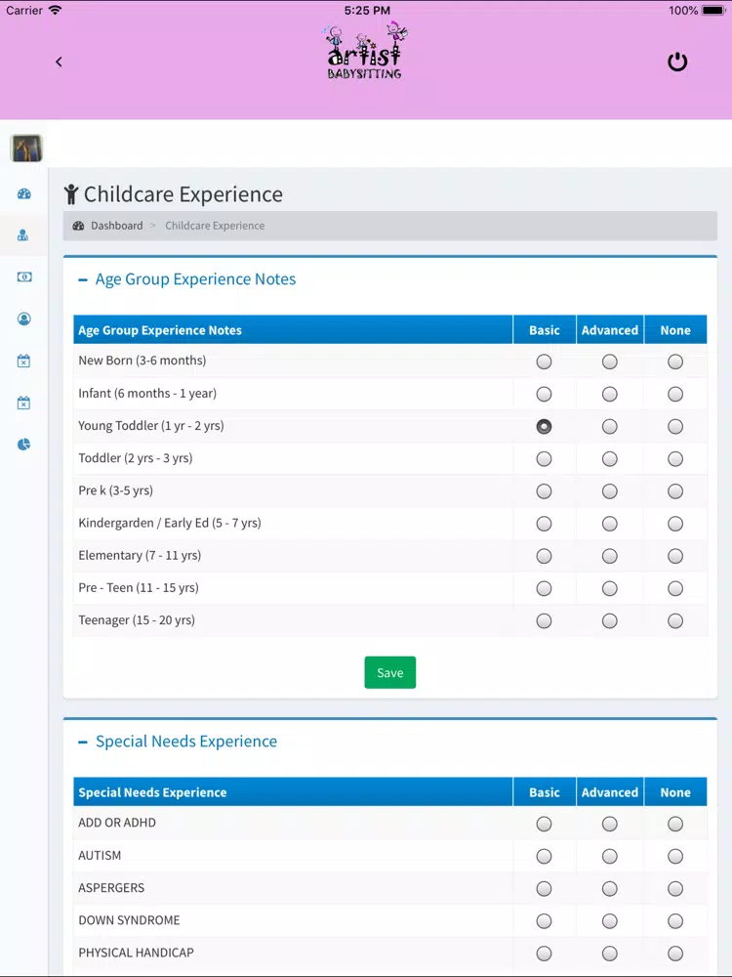Collapse the Age Group Experience Notes section
The image size is (732, 977).
point(83,279)
